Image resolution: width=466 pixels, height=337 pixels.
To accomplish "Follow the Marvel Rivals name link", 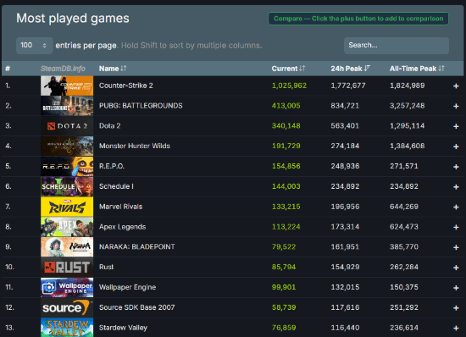I will click(x=120, y=207).
